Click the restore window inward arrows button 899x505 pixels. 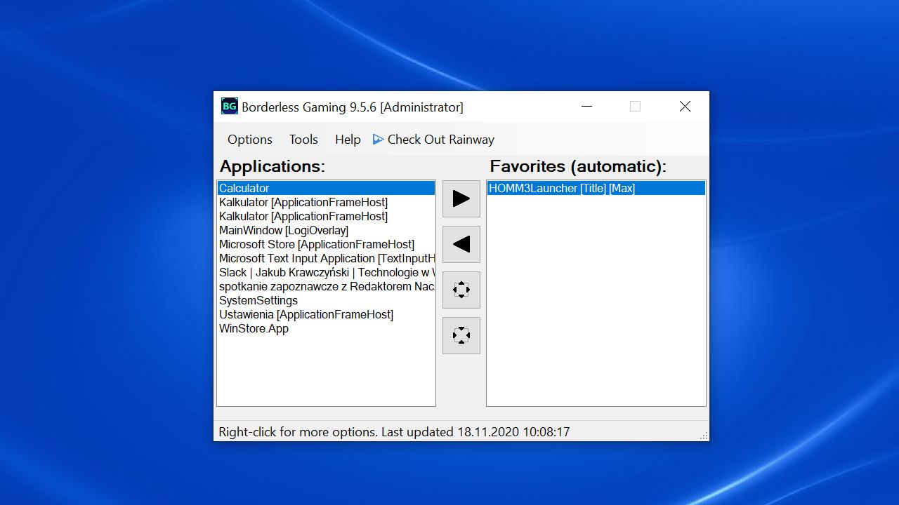coord(461,335)
